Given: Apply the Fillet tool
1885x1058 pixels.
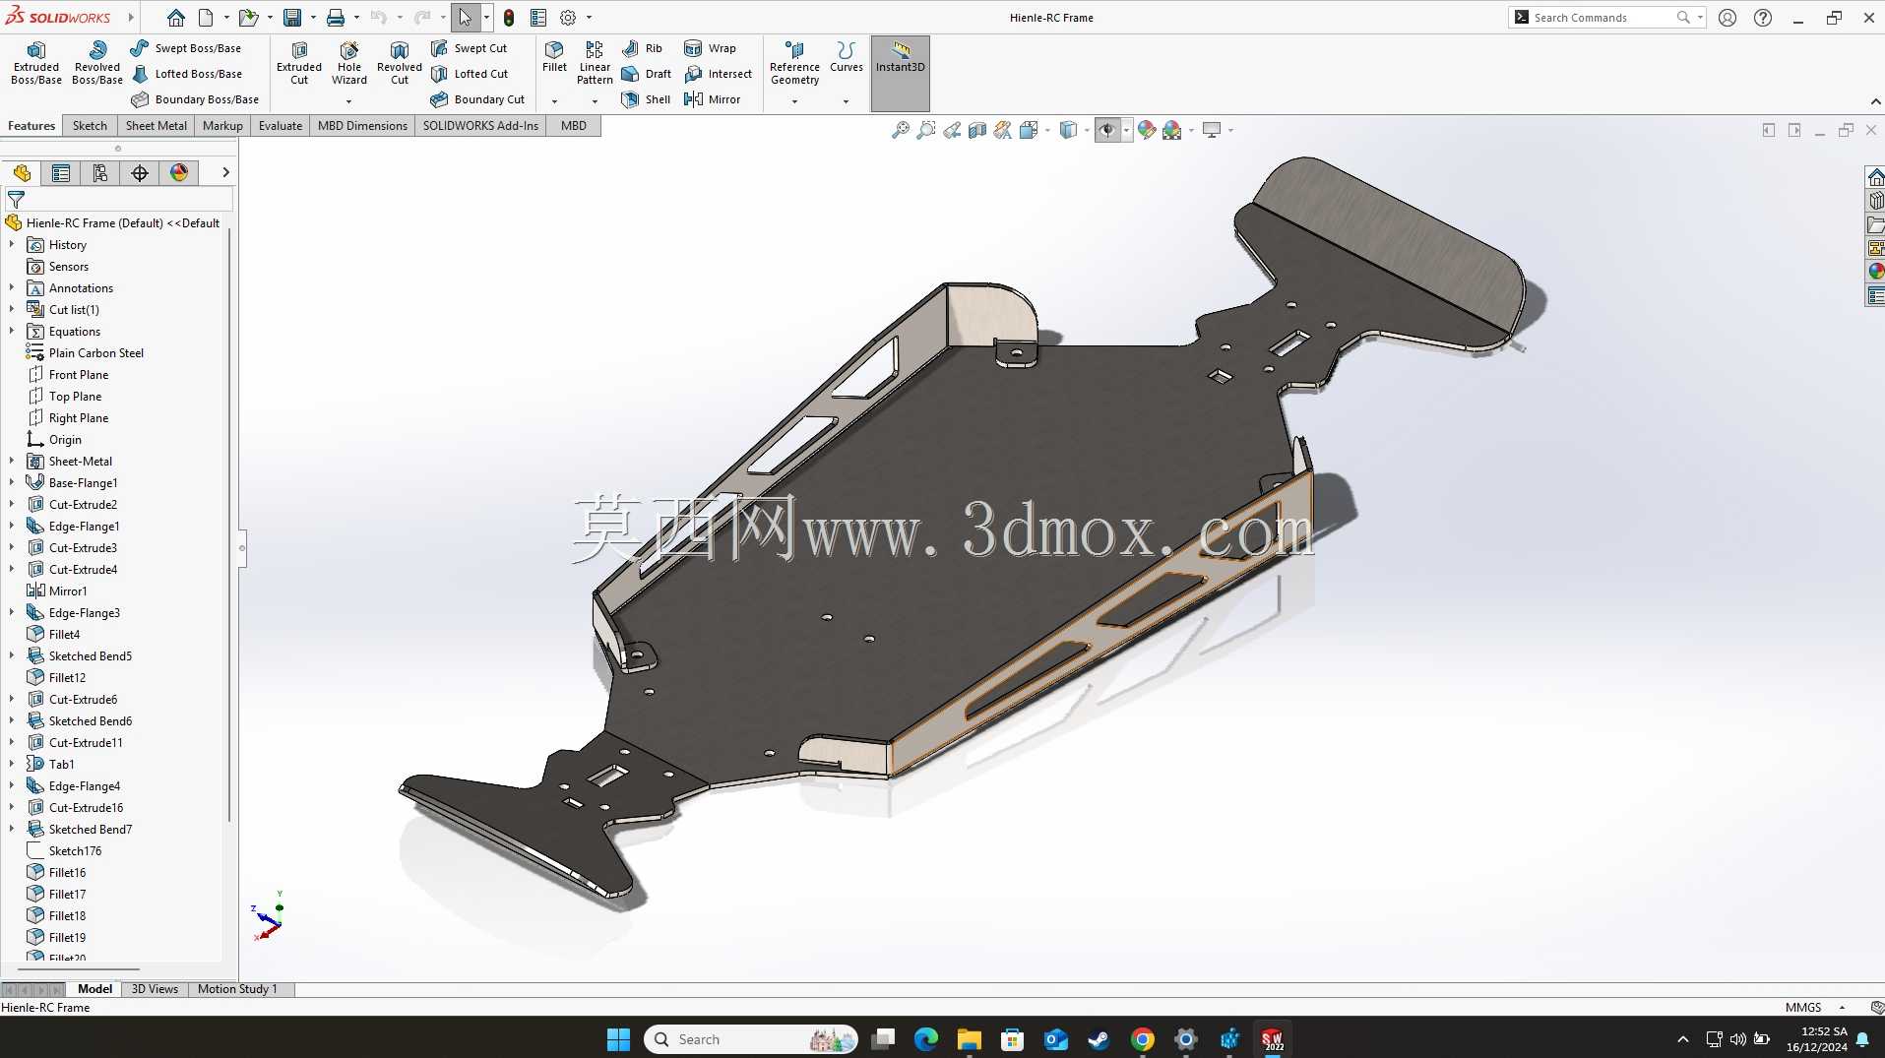Looking at the screenshot, I should click(x=554, y=57).
